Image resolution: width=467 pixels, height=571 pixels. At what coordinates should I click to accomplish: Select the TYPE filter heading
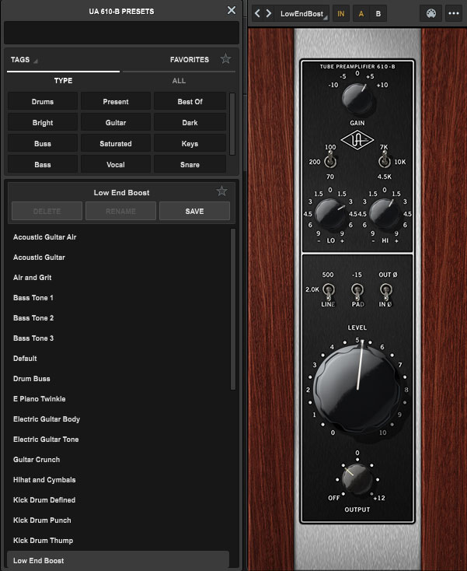pyautogui.click(x=63, y=81)
